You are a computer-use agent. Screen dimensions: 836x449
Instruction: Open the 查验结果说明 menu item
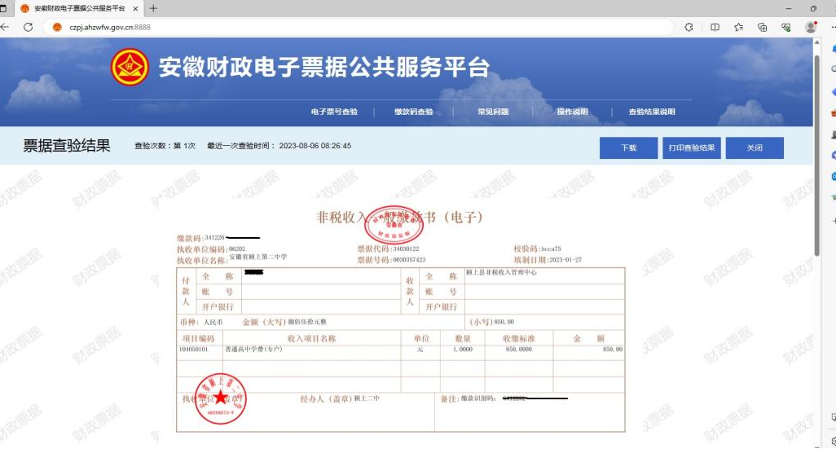pyautogui.click(x=652, y=112)
